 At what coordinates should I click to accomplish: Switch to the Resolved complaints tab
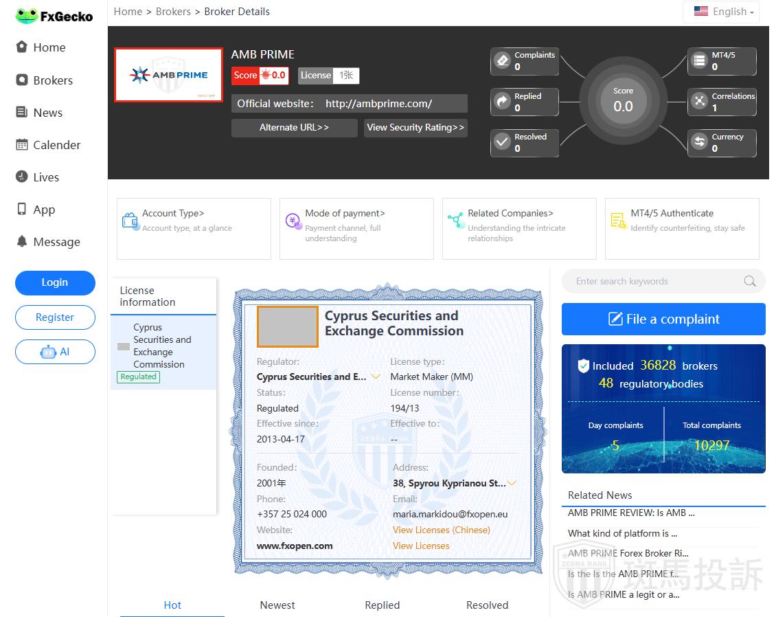coord(487,605)
